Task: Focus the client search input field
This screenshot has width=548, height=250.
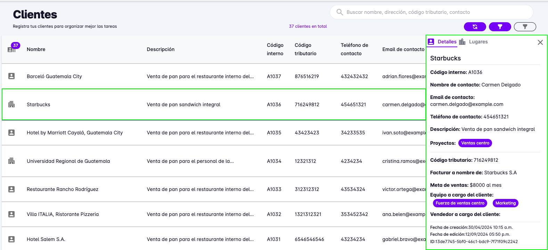Action: coord(434,12)
